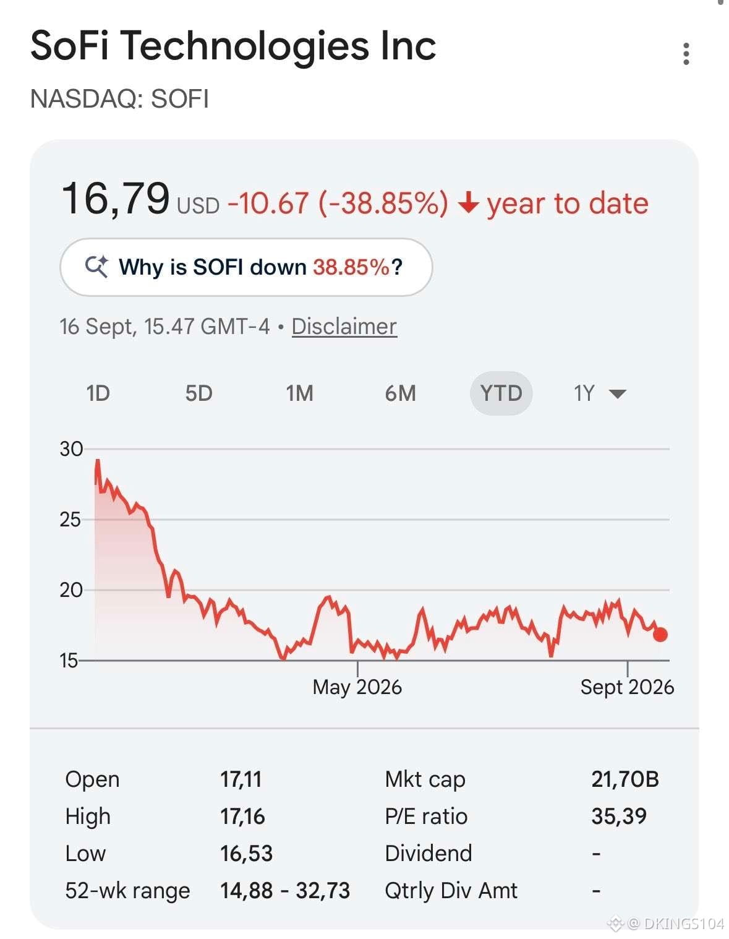Switch to the 1M chart range
The height and width of the screenshot is (939, 729).
(x=299, y=393)
